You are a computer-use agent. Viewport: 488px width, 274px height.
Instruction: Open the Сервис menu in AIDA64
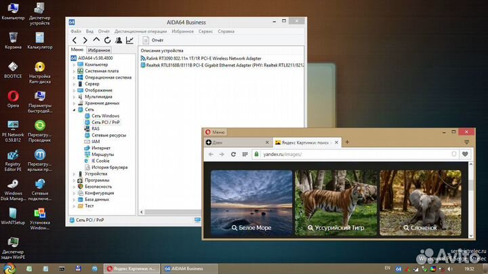pyautogui.click(x=205, y=31)
